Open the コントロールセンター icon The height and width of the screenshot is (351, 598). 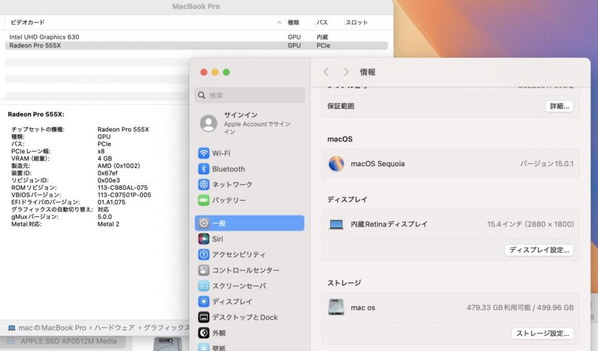click(204, 270)
